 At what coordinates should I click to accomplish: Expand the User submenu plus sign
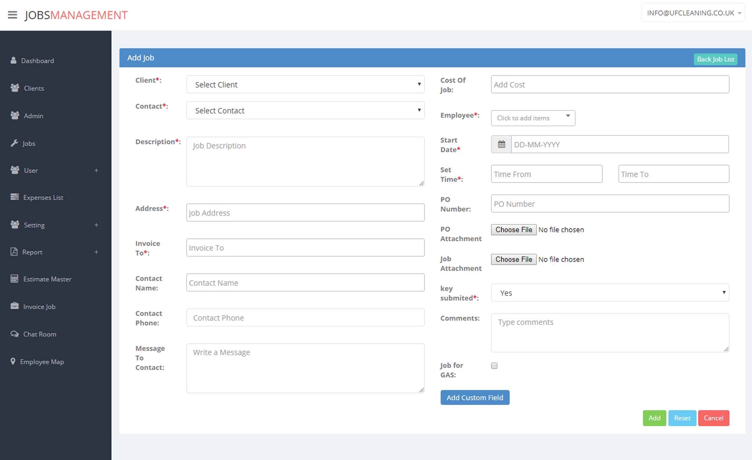(x=96, y=170)
